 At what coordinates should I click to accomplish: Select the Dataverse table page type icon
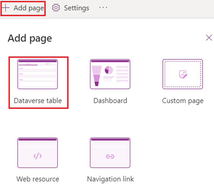click(38, 74)
